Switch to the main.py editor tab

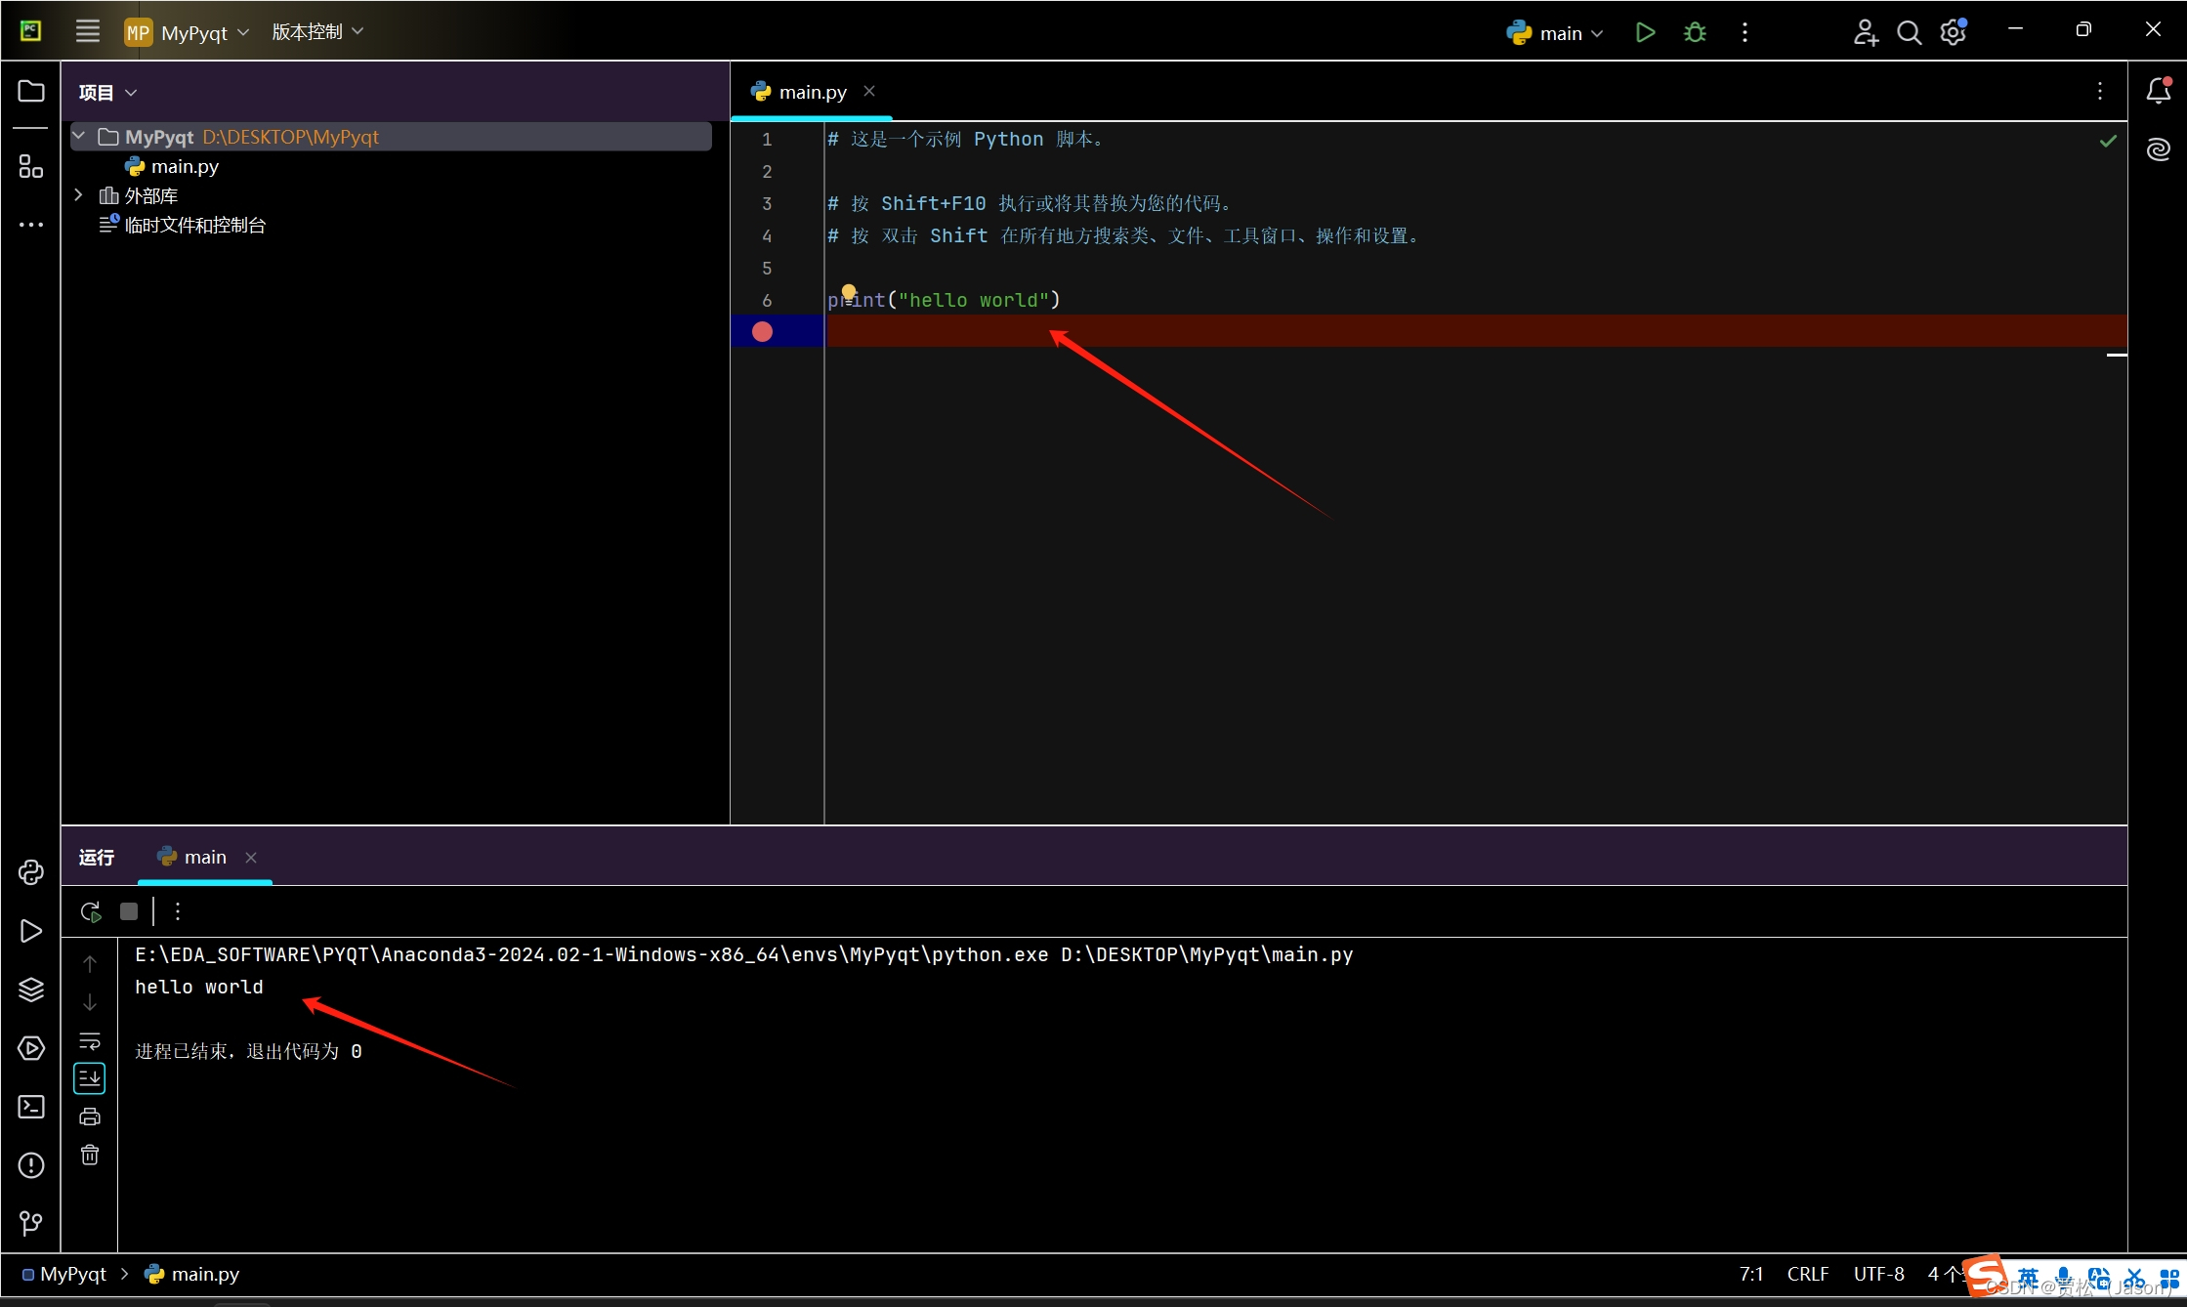[811, 92]
